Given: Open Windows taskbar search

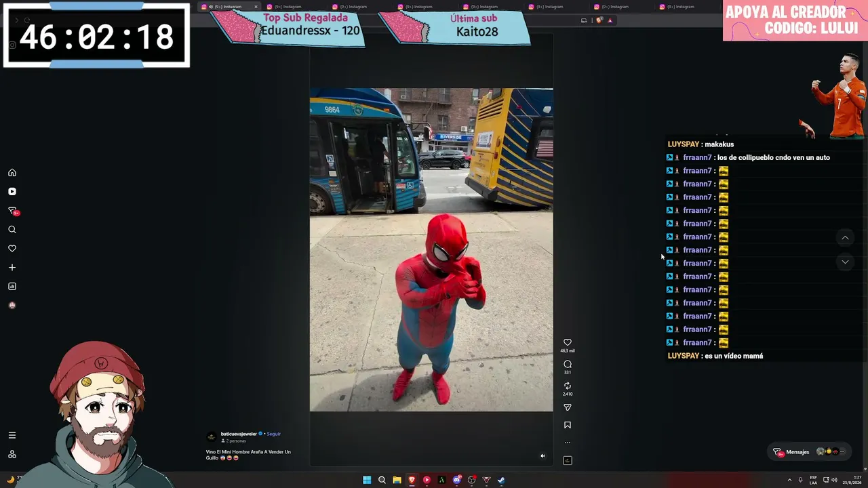Looking at the screenshot, I should [382, 480].
